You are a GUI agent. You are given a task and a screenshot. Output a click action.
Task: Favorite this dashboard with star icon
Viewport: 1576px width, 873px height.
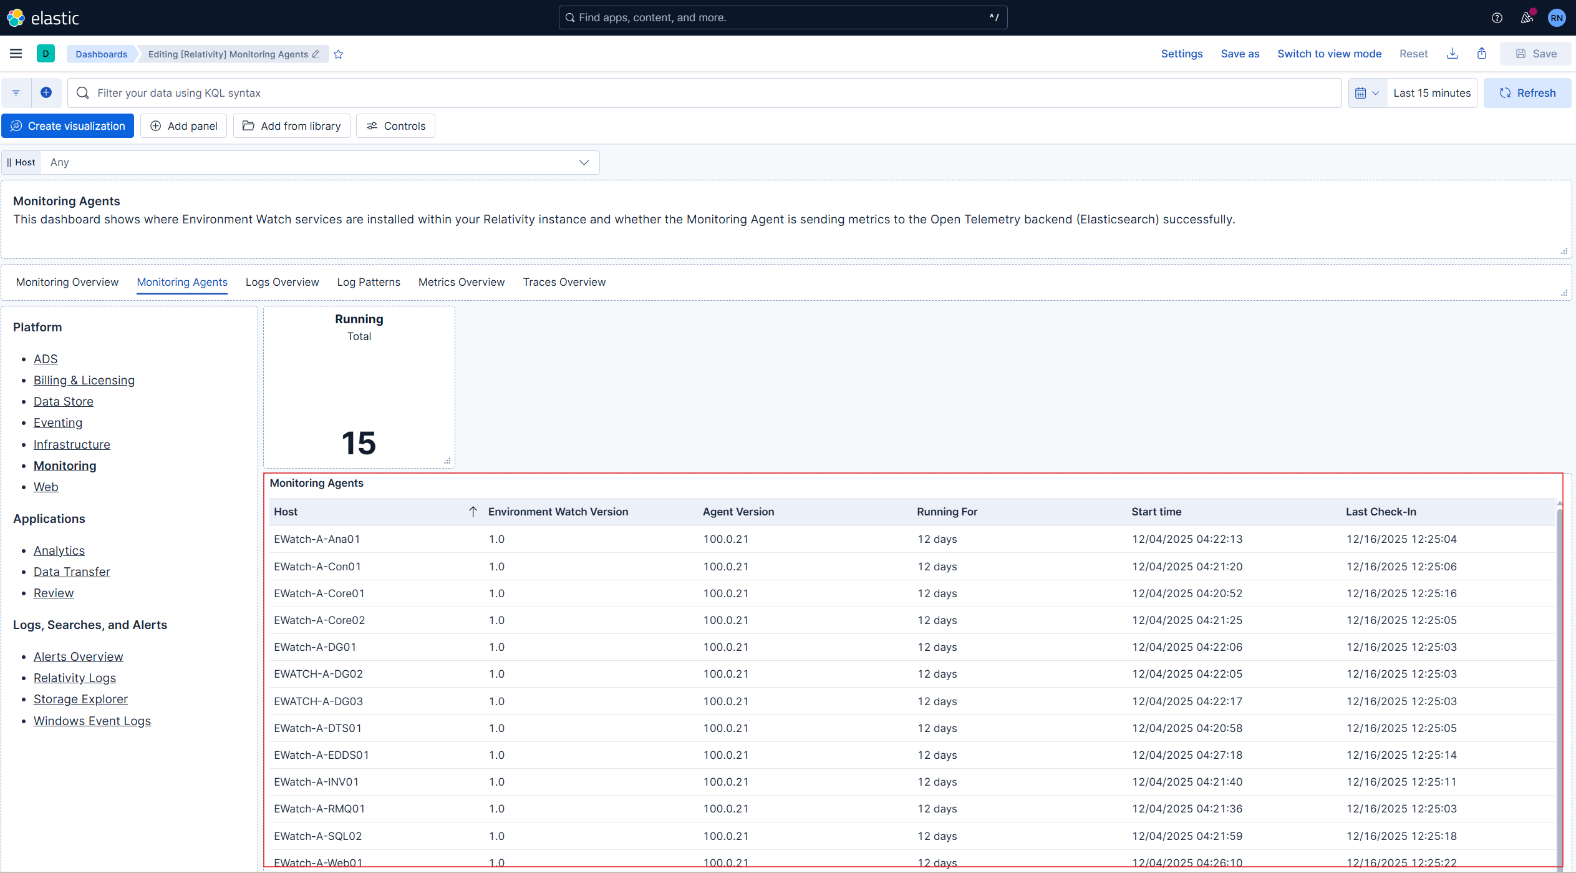339,54
